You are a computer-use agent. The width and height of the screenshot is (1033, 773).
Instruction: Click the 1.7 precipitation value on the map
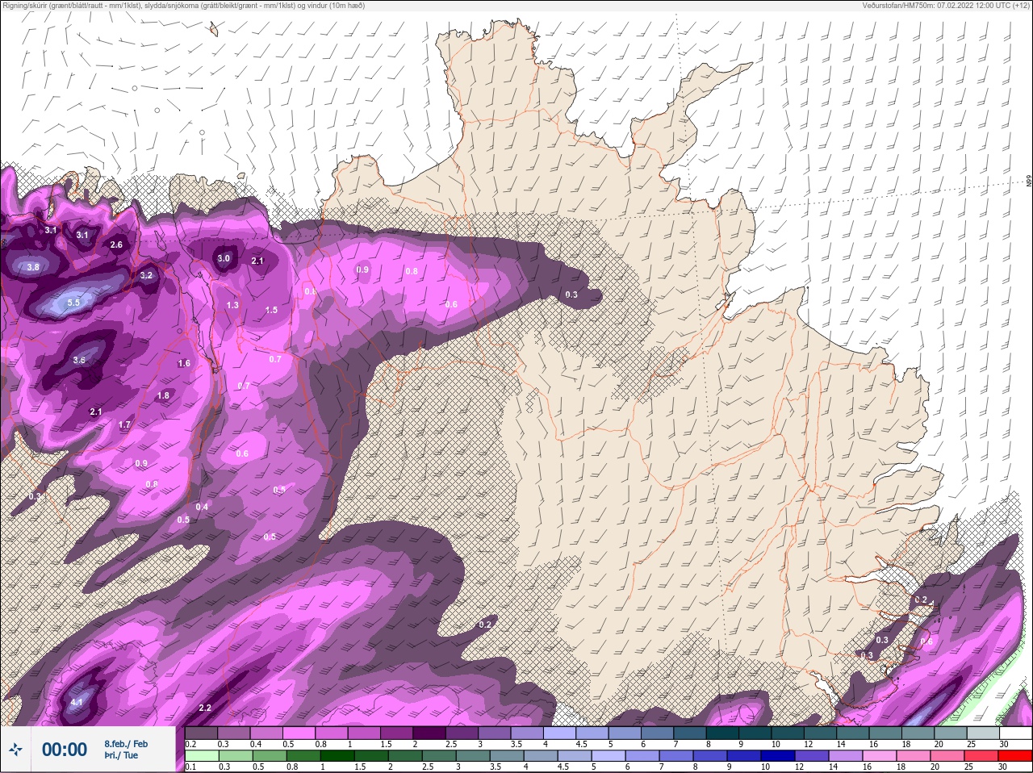click(x=124, y=424)
